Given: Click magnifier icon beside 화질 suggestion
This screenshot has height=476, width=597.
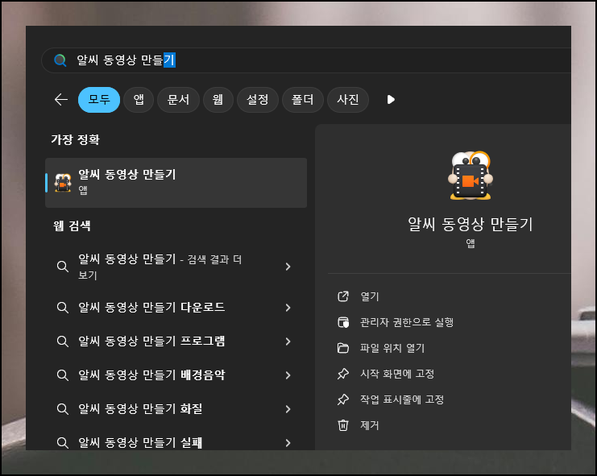Looking at the screenshot, I should [63, 409].
